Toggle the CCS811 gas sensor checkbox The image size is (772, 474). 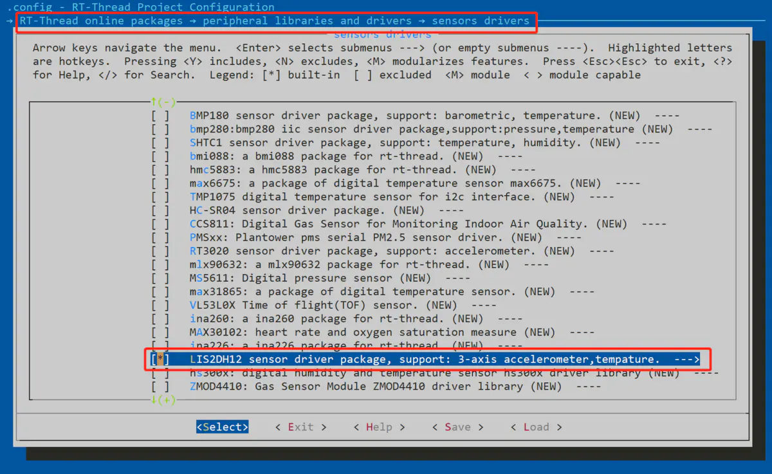[160, 224]
